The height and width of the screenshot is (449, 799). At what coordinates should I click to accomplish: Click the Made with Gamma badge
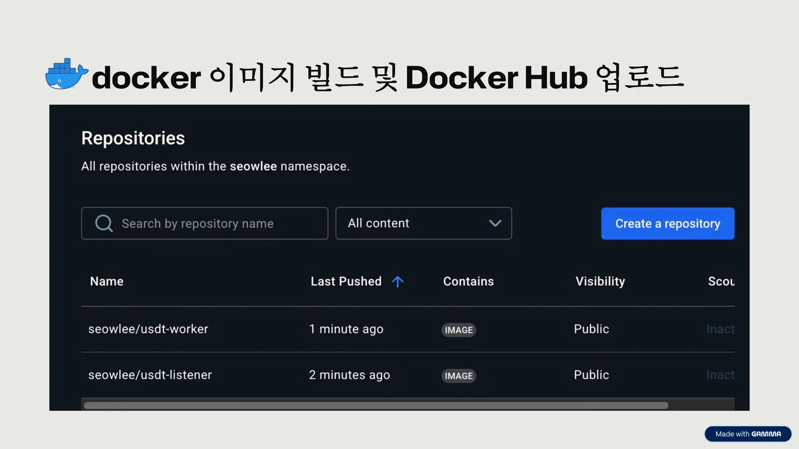pos(748,434)
